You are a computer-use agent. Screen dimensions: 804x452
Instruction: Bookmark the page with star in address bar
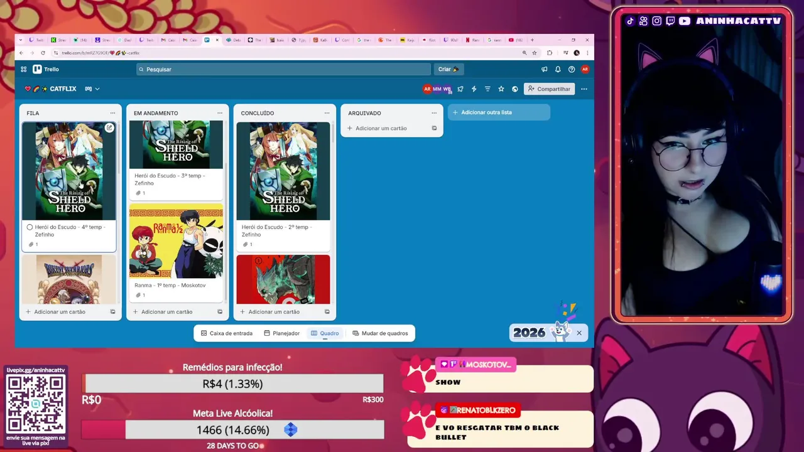pos(535,53)
